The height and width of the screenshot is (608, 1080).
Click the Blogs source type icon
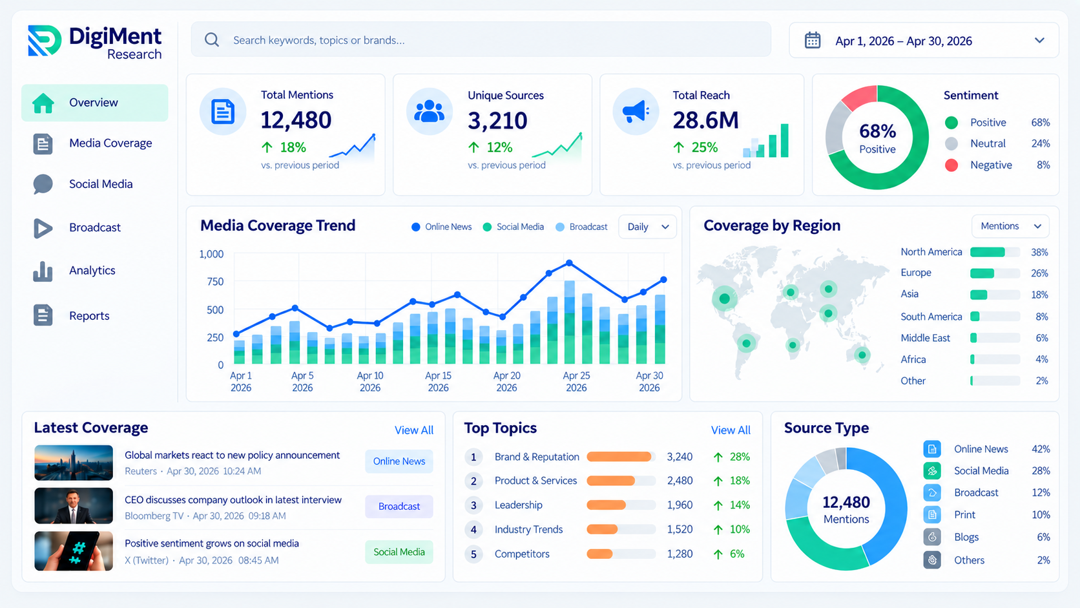tap(932, 537)
